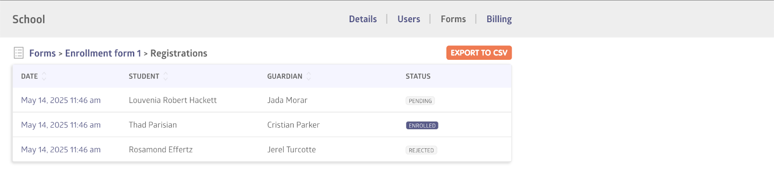Go to Enrollment form 1 breadcrumb
774x196 pixels.
[103, 53]
